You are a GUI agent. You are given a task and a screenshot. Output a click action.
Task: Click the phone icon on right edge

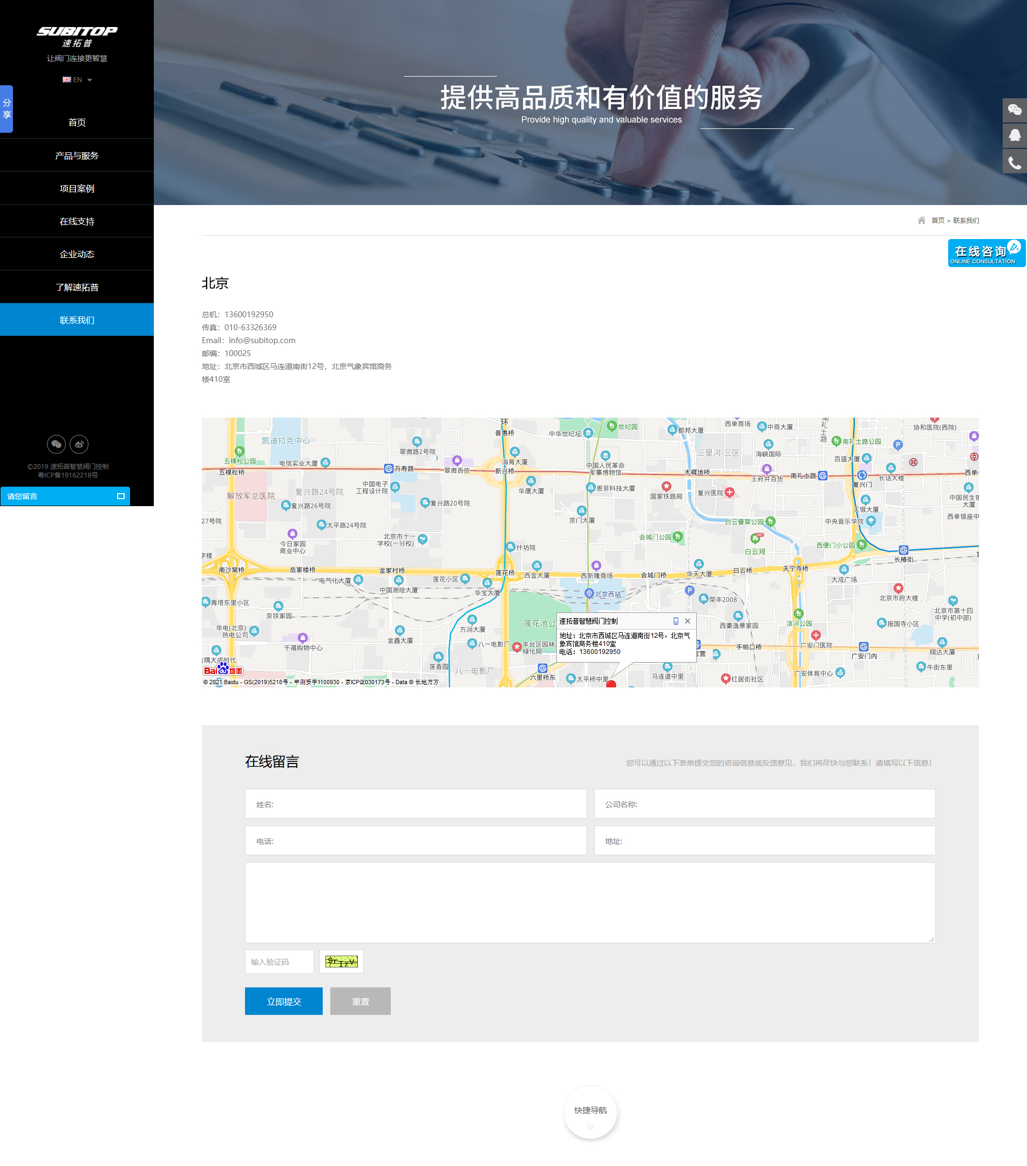coord(1014,162)
